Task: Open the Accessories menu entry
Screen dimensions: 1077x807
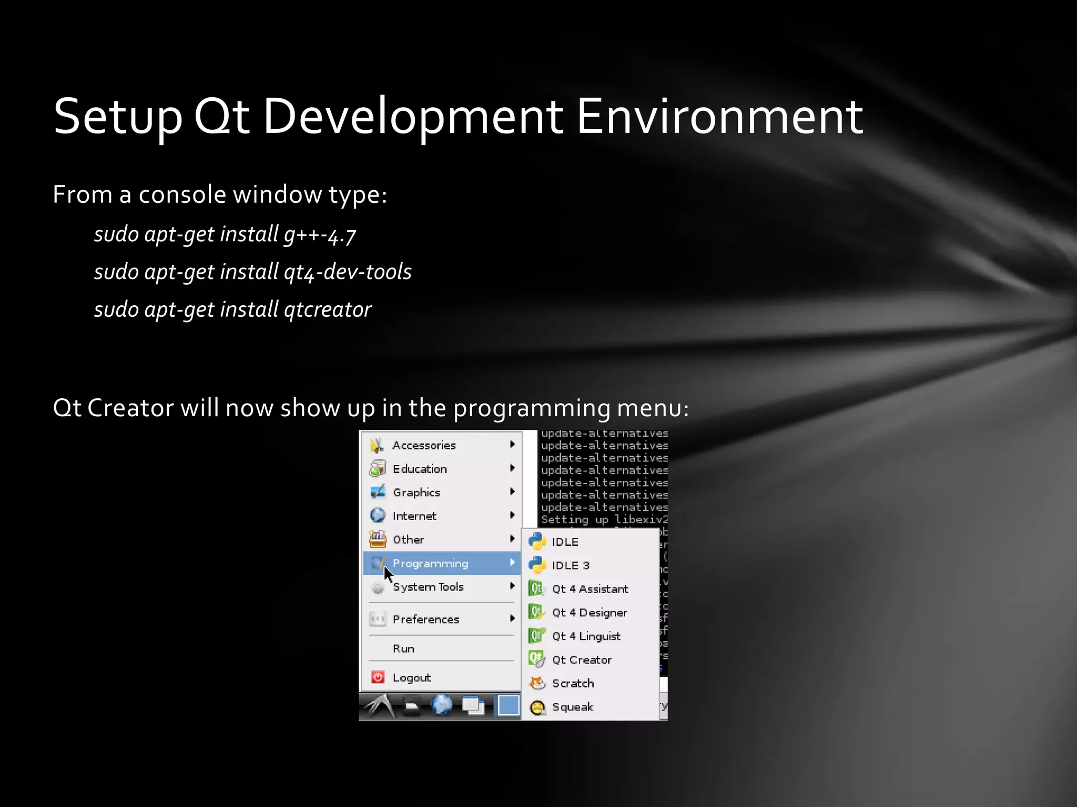Action: pyautogui.click(x=442, y=445)
